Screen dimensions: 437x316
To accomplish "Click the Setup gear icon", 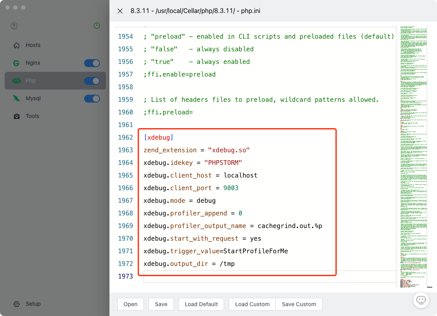I will (x=17, y=304).
